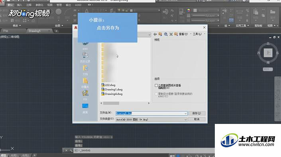The width and height of the screenshot is (281, 157).
Task: Open the History location in places sidebar
Action: [85, 57]
